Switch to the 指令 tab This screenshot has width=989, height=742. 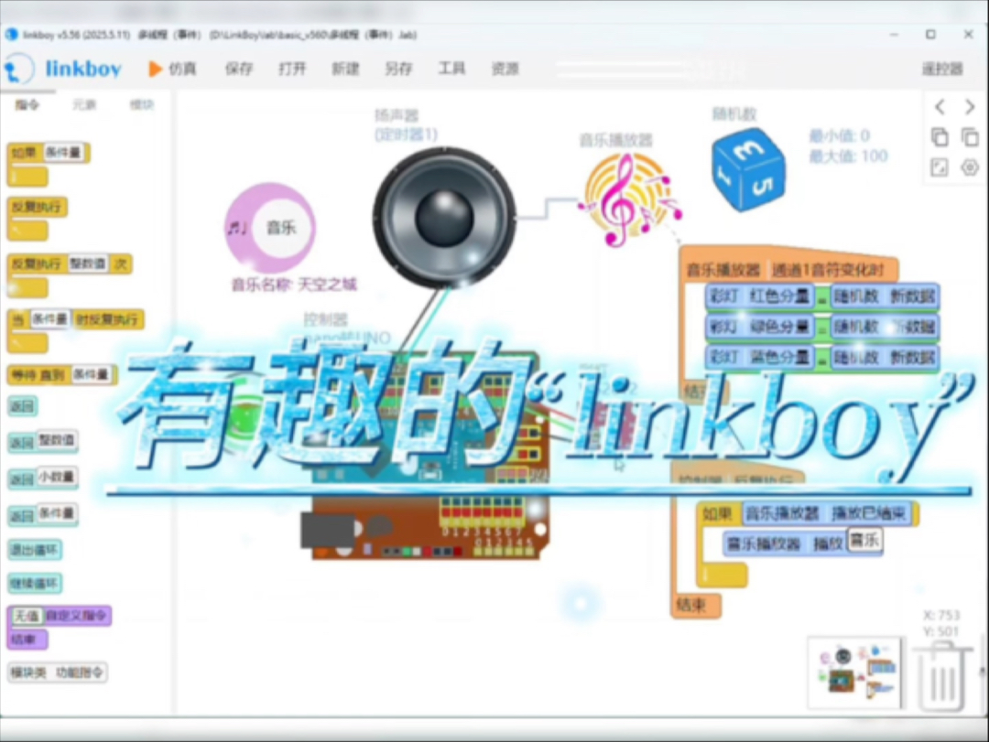27,104
